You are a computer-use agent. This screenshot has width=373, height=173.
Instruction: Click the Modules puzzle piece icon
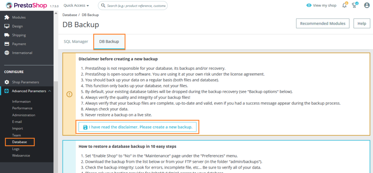pyautogui.click(x=7, y=17)
